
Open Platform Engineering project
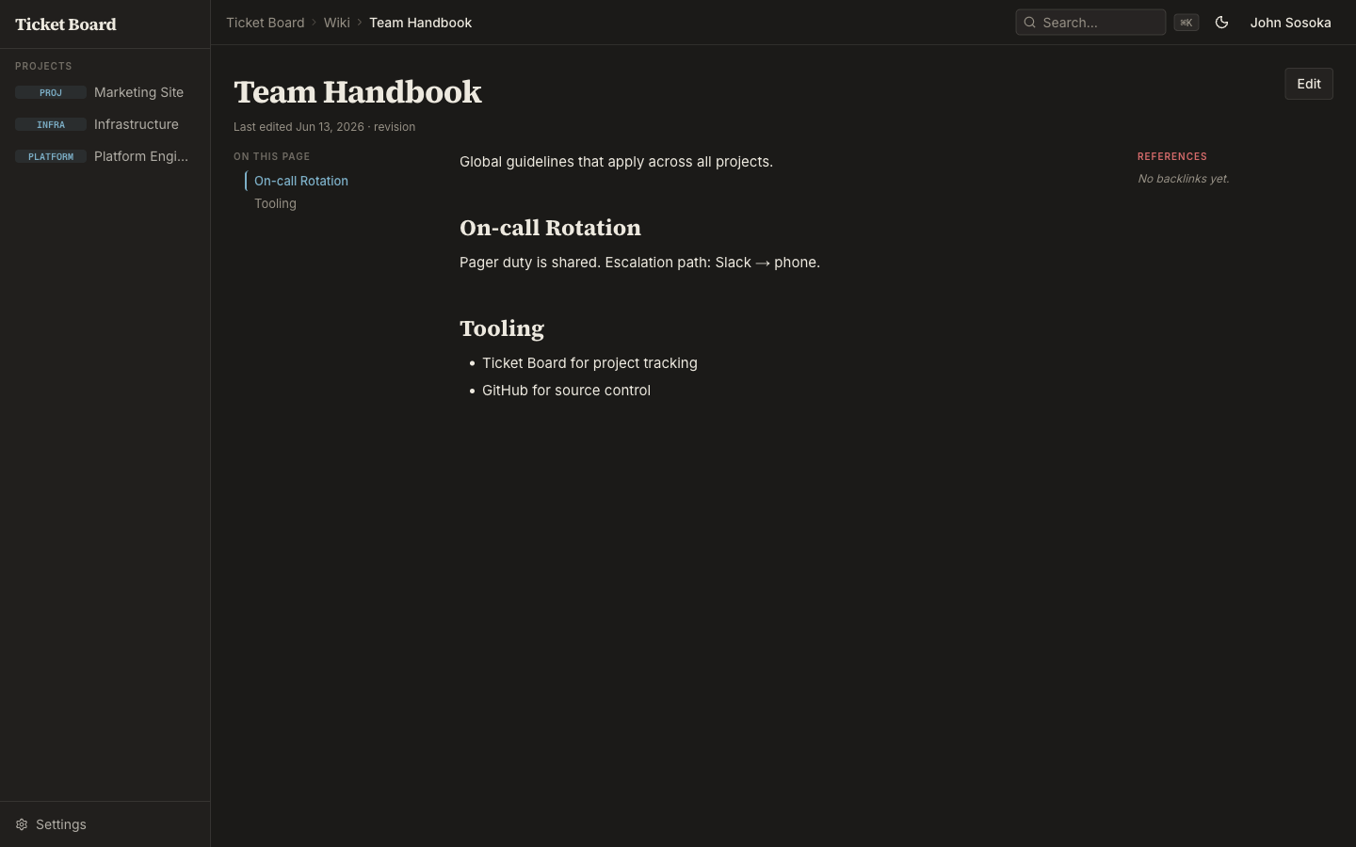(141, 156)
